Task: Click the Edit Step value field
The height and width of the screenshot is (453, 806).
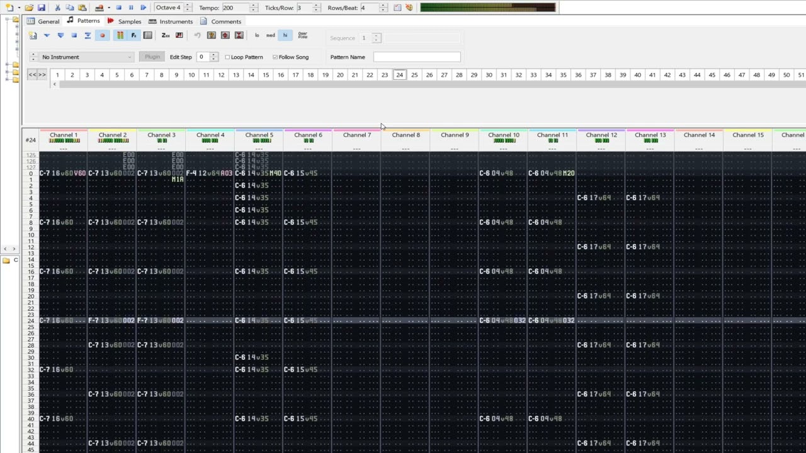Action: (x=202, y=57)
